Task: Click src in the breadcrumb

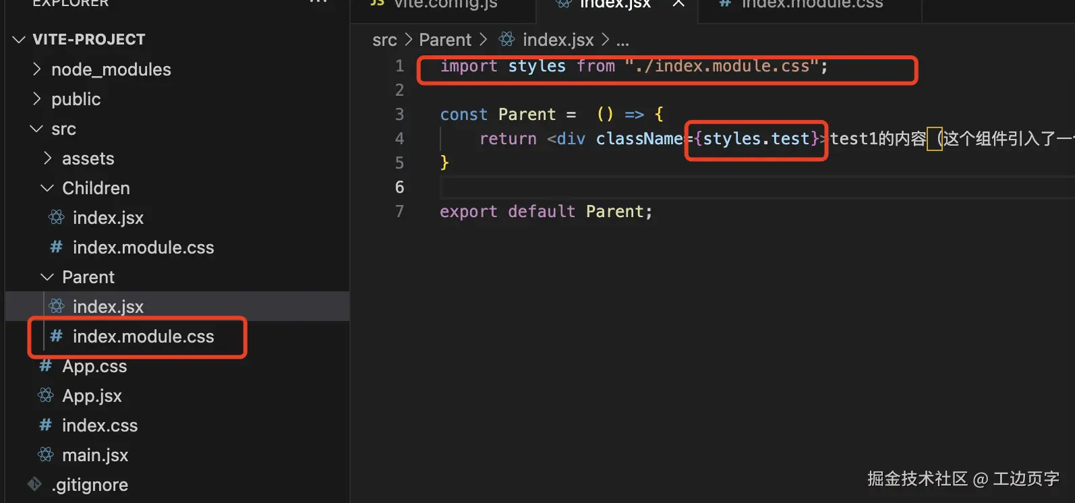Action: pyautogui.click(x=384, y=40)
